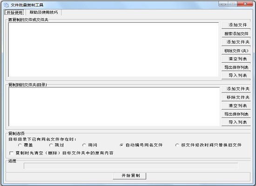Screen dimensions: 256x186
Task: Click the 搜索添加文件 button
Action: [236, 33]
